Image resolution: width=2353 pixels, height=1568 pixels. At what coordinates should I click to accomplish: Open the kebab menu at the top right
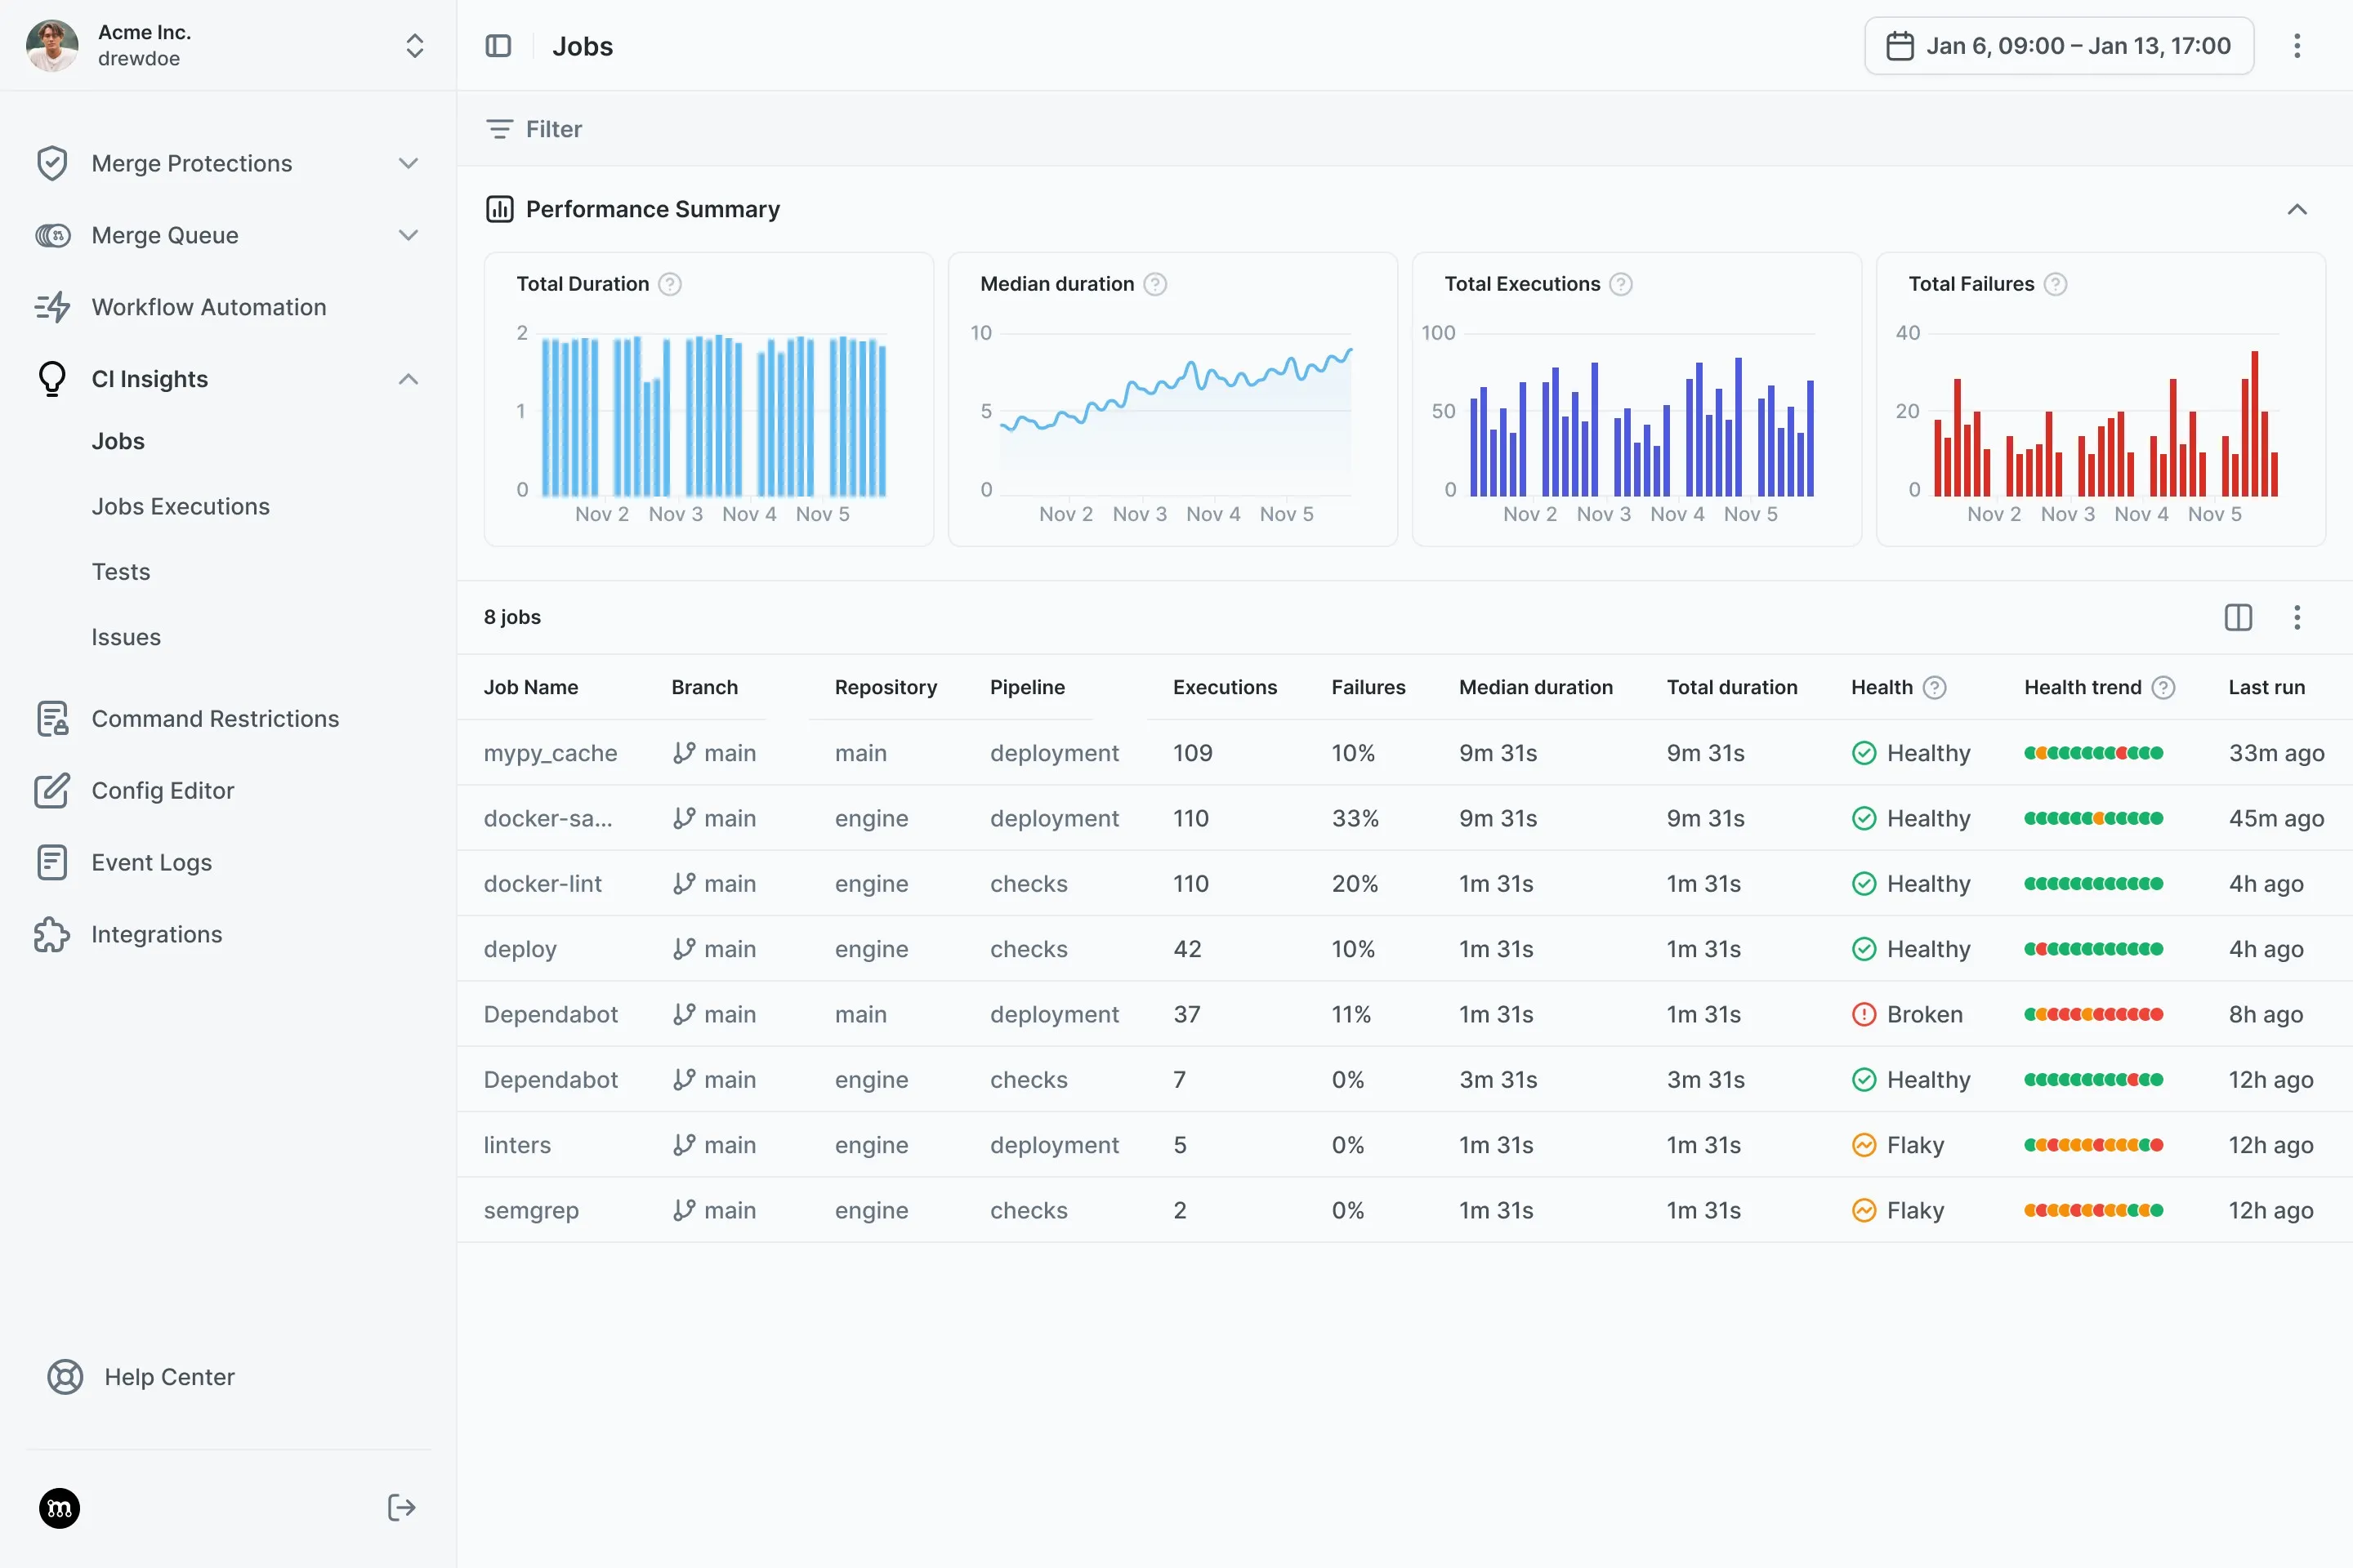tap(2298, 45)
